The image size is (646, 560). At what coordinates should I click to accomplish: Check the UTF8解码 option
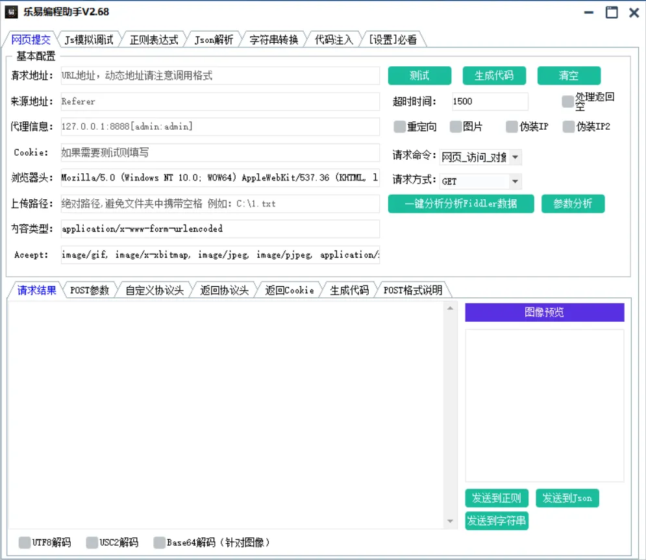coord(25,542)
